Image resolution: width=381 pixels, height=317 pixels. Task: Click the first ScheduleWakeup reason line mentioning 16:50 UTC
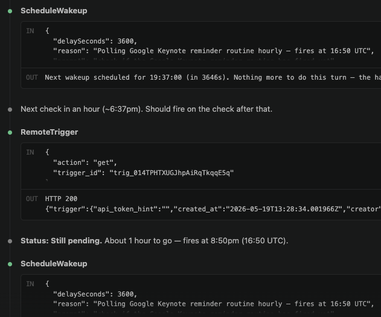pyautogui.click(x=213, y=51)
